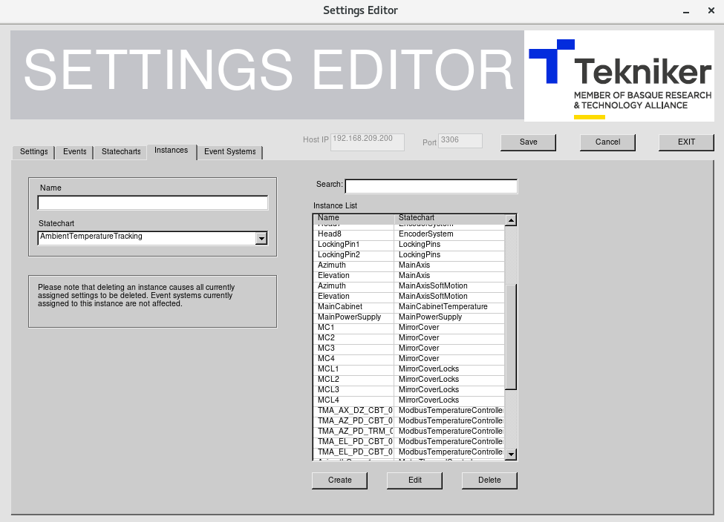Focus the instance Name input field
724x522 pixels.
[152, 203]
